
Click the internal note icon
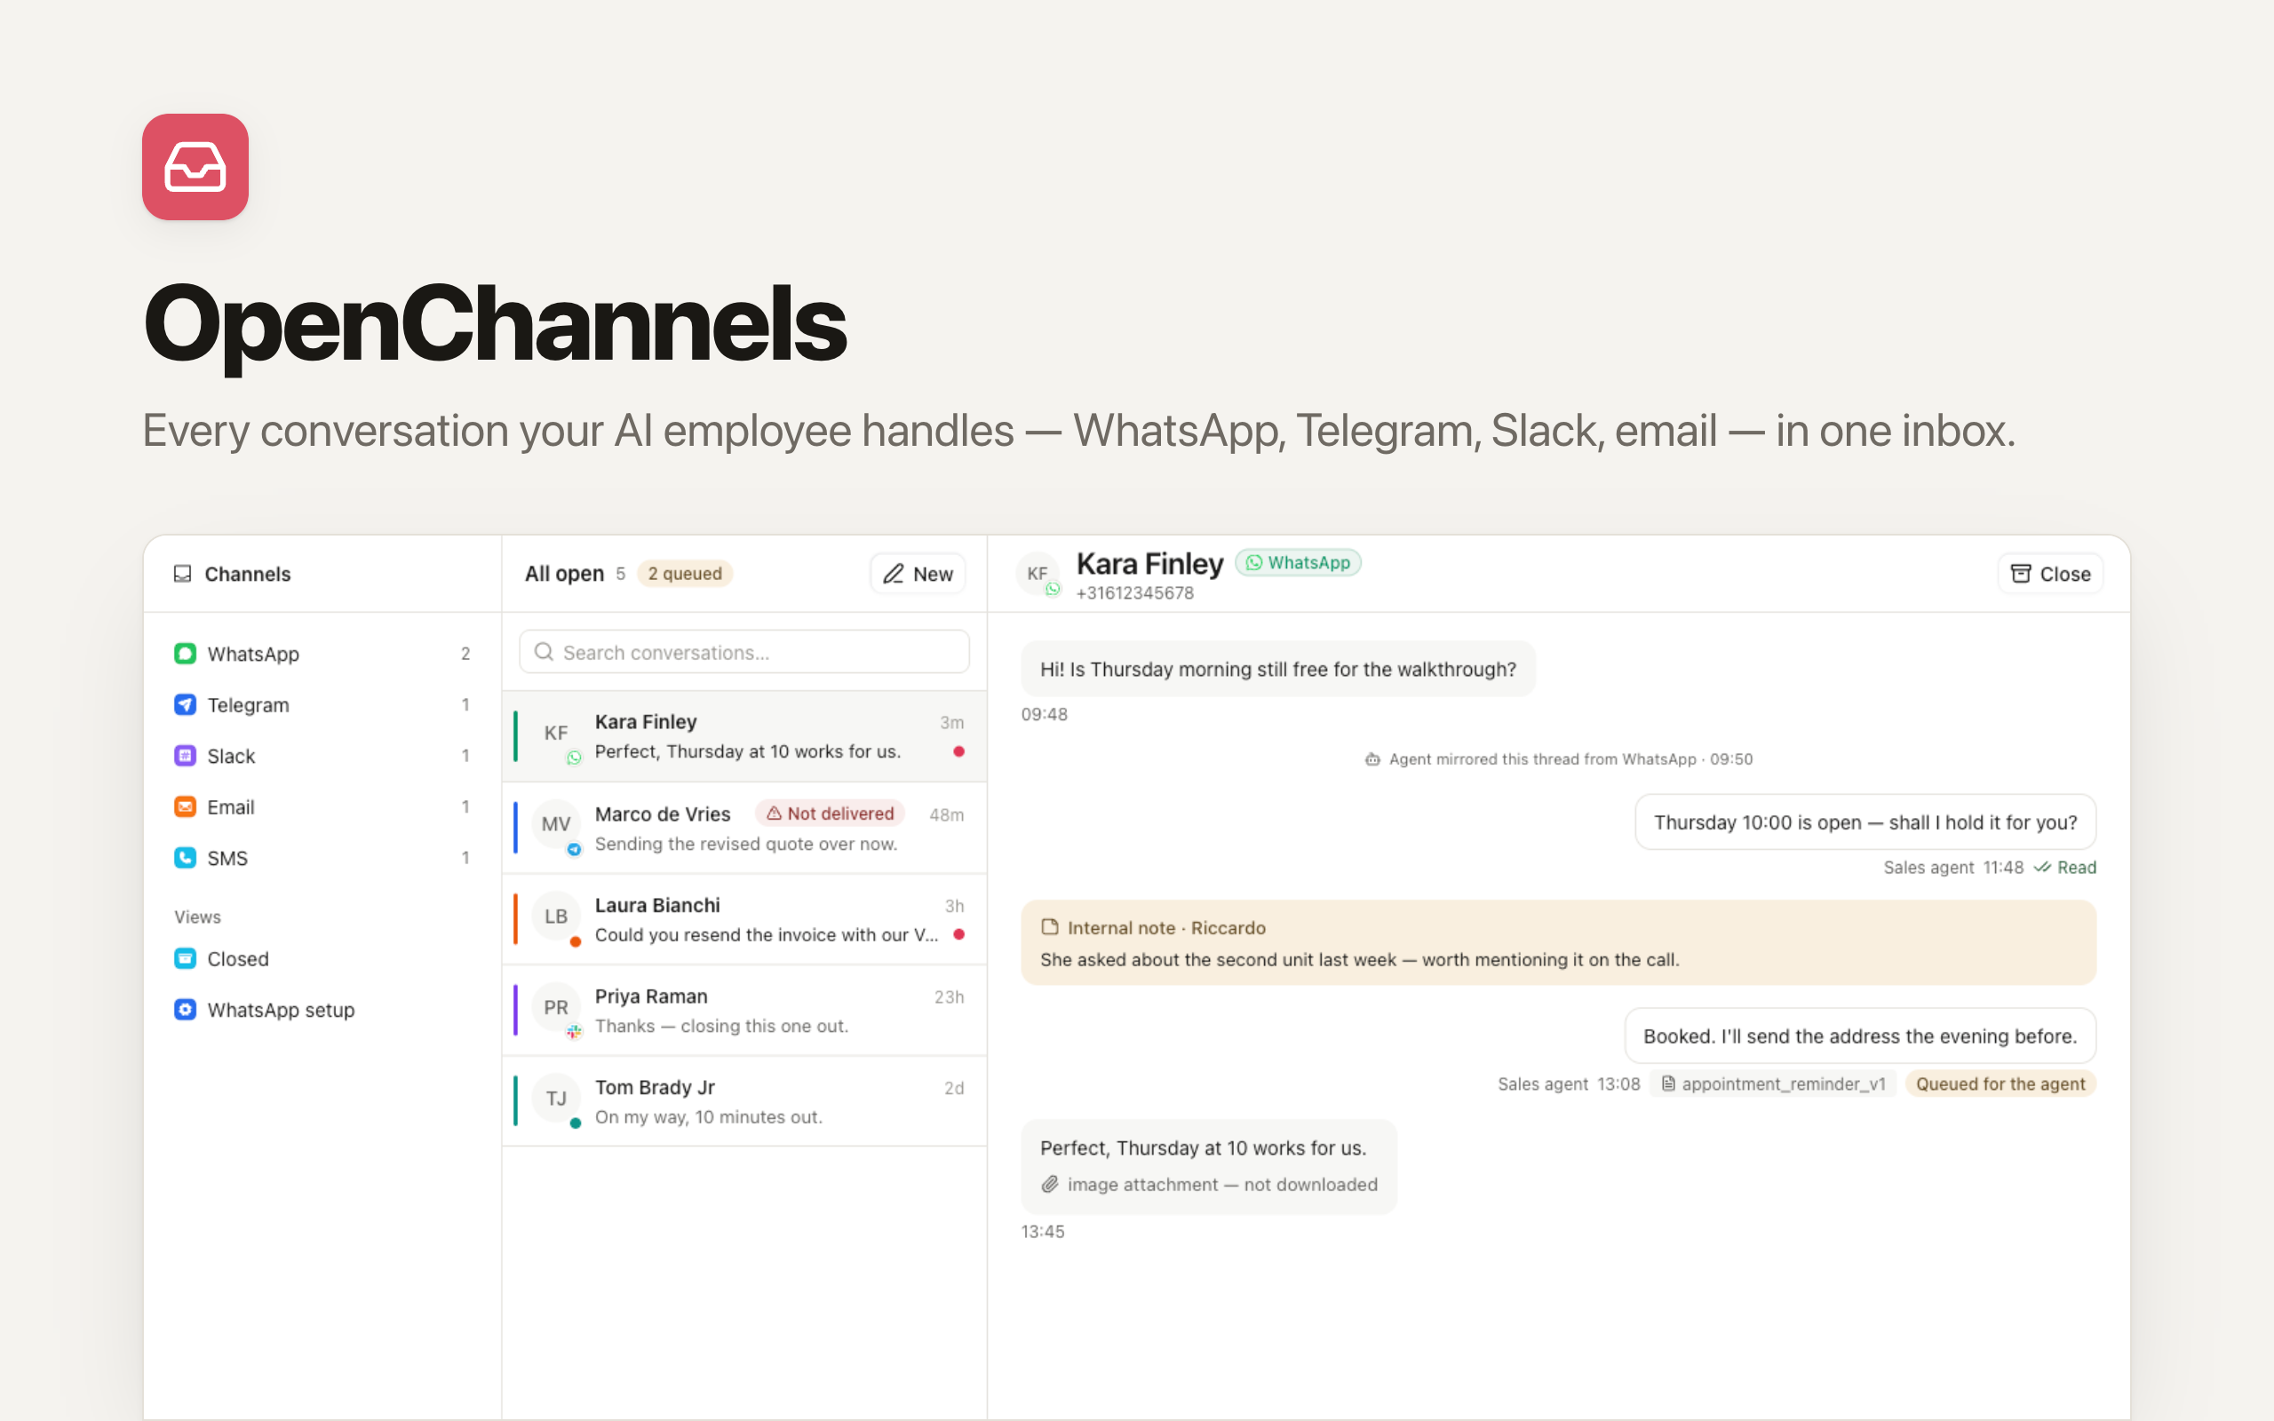1050,927
